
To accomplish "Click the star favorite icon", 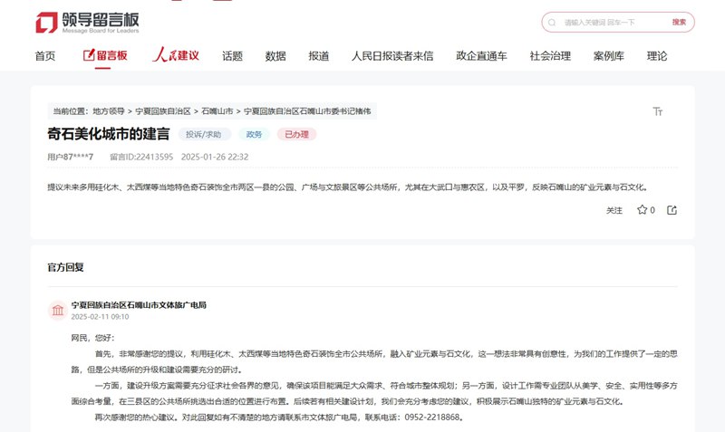I will click(642, 210).
